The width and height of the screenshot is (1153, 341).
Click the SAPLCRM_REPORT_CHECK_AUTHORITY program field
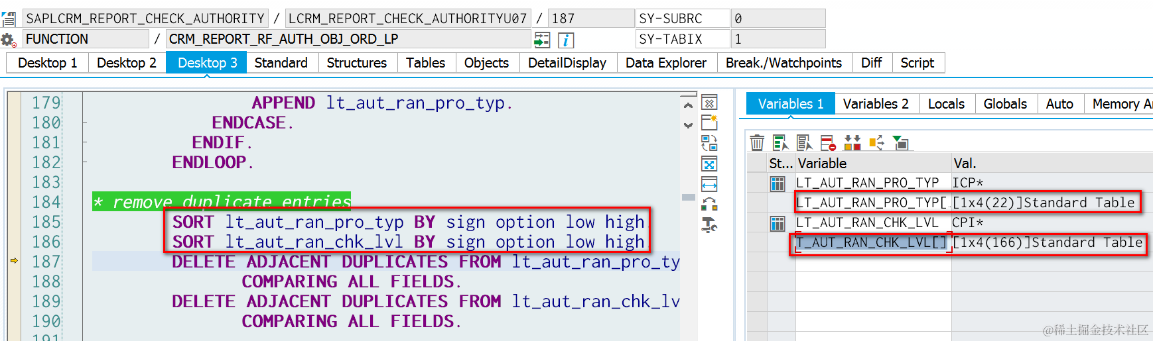(145, 19)
